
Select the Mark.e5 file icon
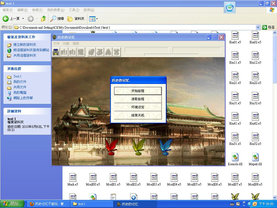click(x=72, y=178)
